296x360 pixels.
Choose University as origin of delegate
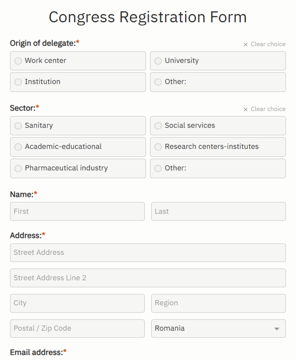tap(158, 60)
